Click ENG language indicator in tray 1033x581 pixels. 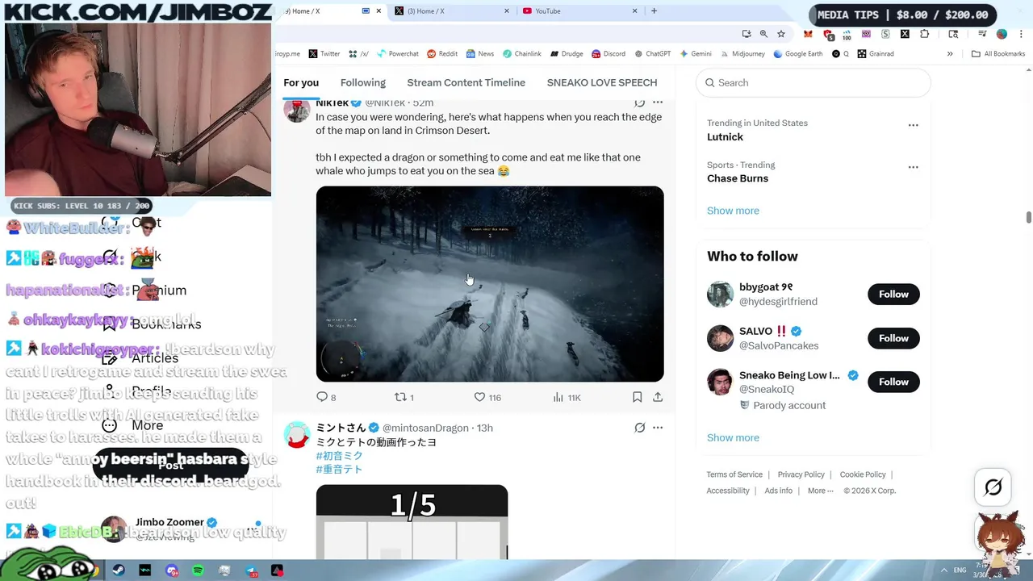pyautogui.click(x=960, y=571)
